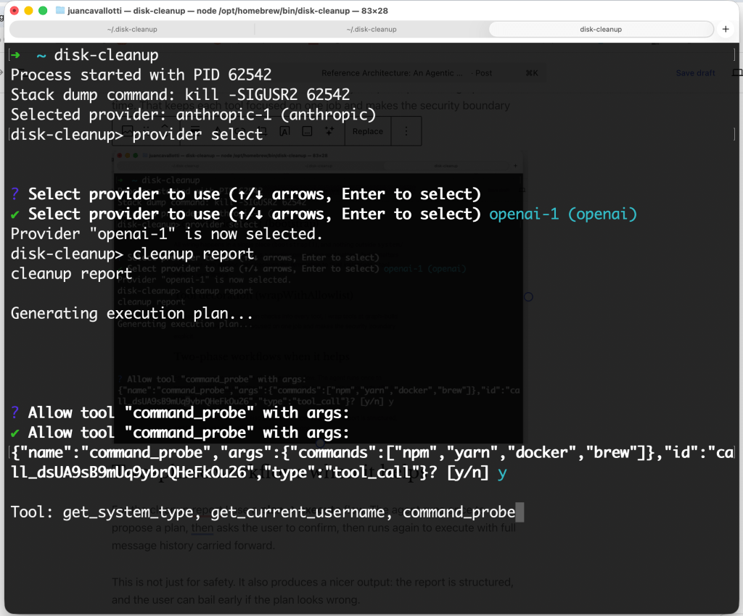Maximize the terminal using green button
The height and width of the screenshot is (616, 743).
click(x=43, y=11)
